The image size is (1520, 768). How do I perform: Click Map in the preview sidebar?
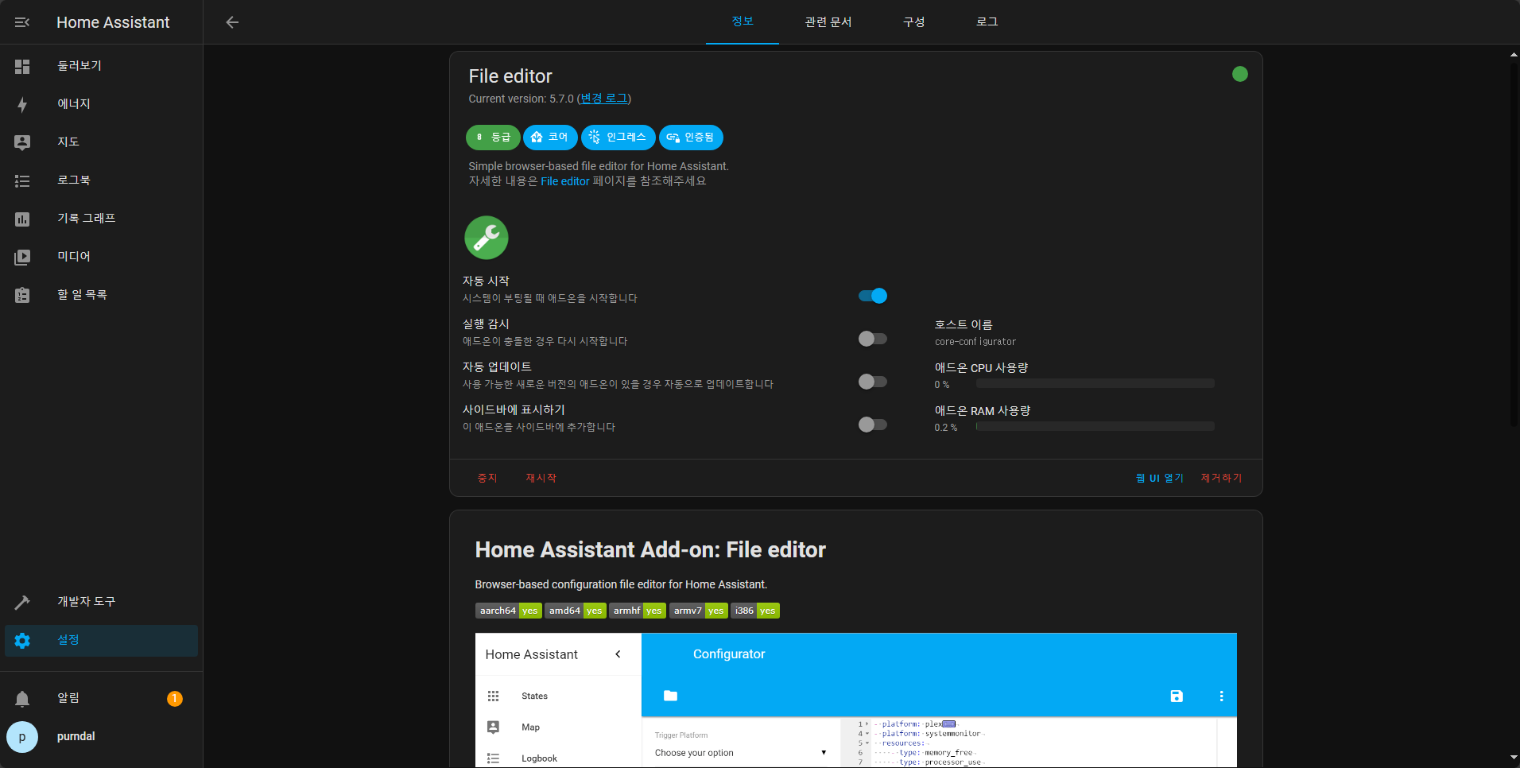(530, 727)
